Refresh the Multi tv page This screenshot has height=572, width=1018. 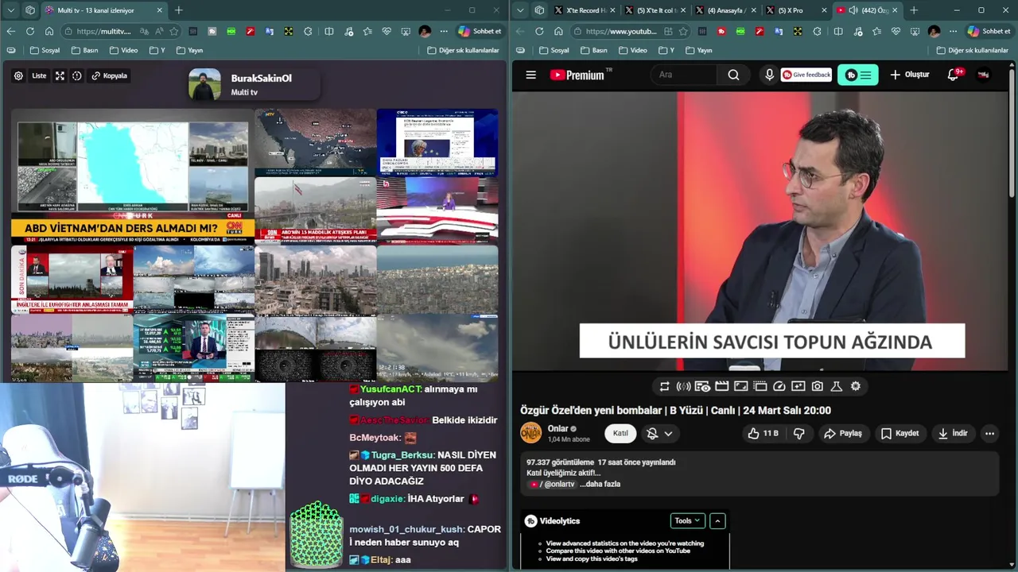30,31
